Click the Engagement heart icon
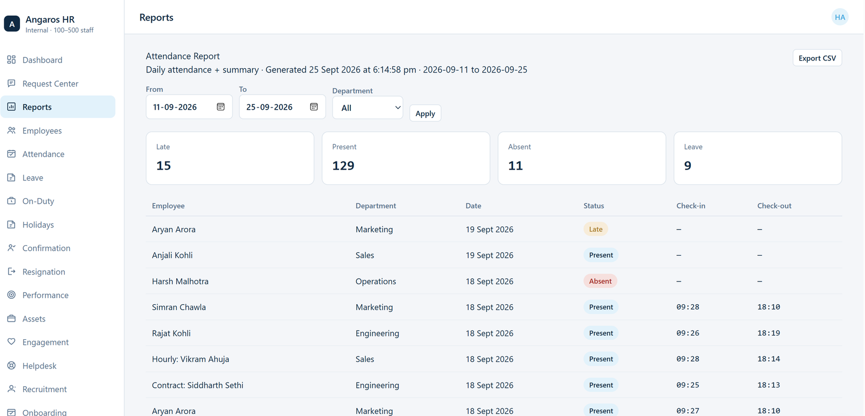This screenshot has width=865, height=416. 11,341
